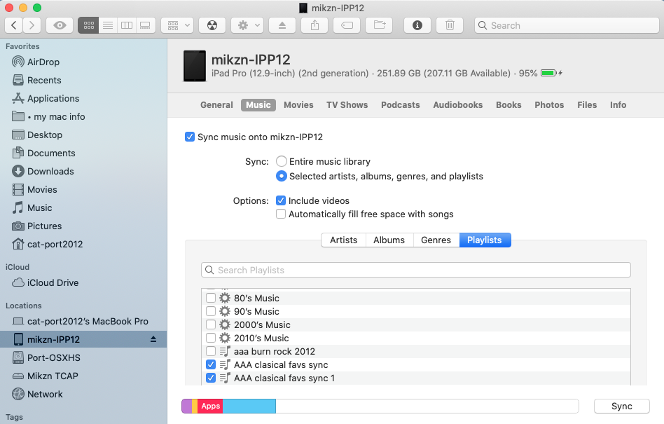Switch to the Files tab
The image size is (664, 424).
coord(587,105)
